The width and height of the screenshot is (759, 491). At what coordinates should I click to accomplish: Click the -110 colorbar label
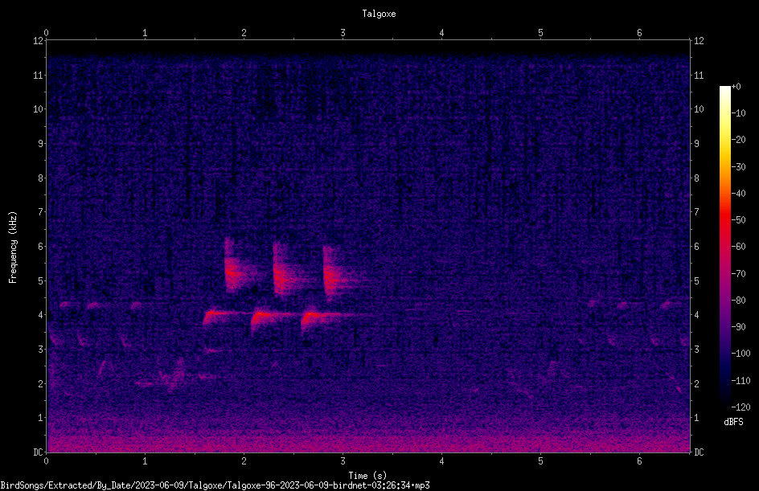(x=741, y=381)
